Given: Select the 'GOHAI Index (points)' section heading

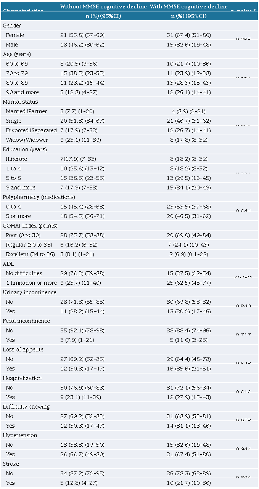Looking at the screenshot, I should tap(30, 226).
